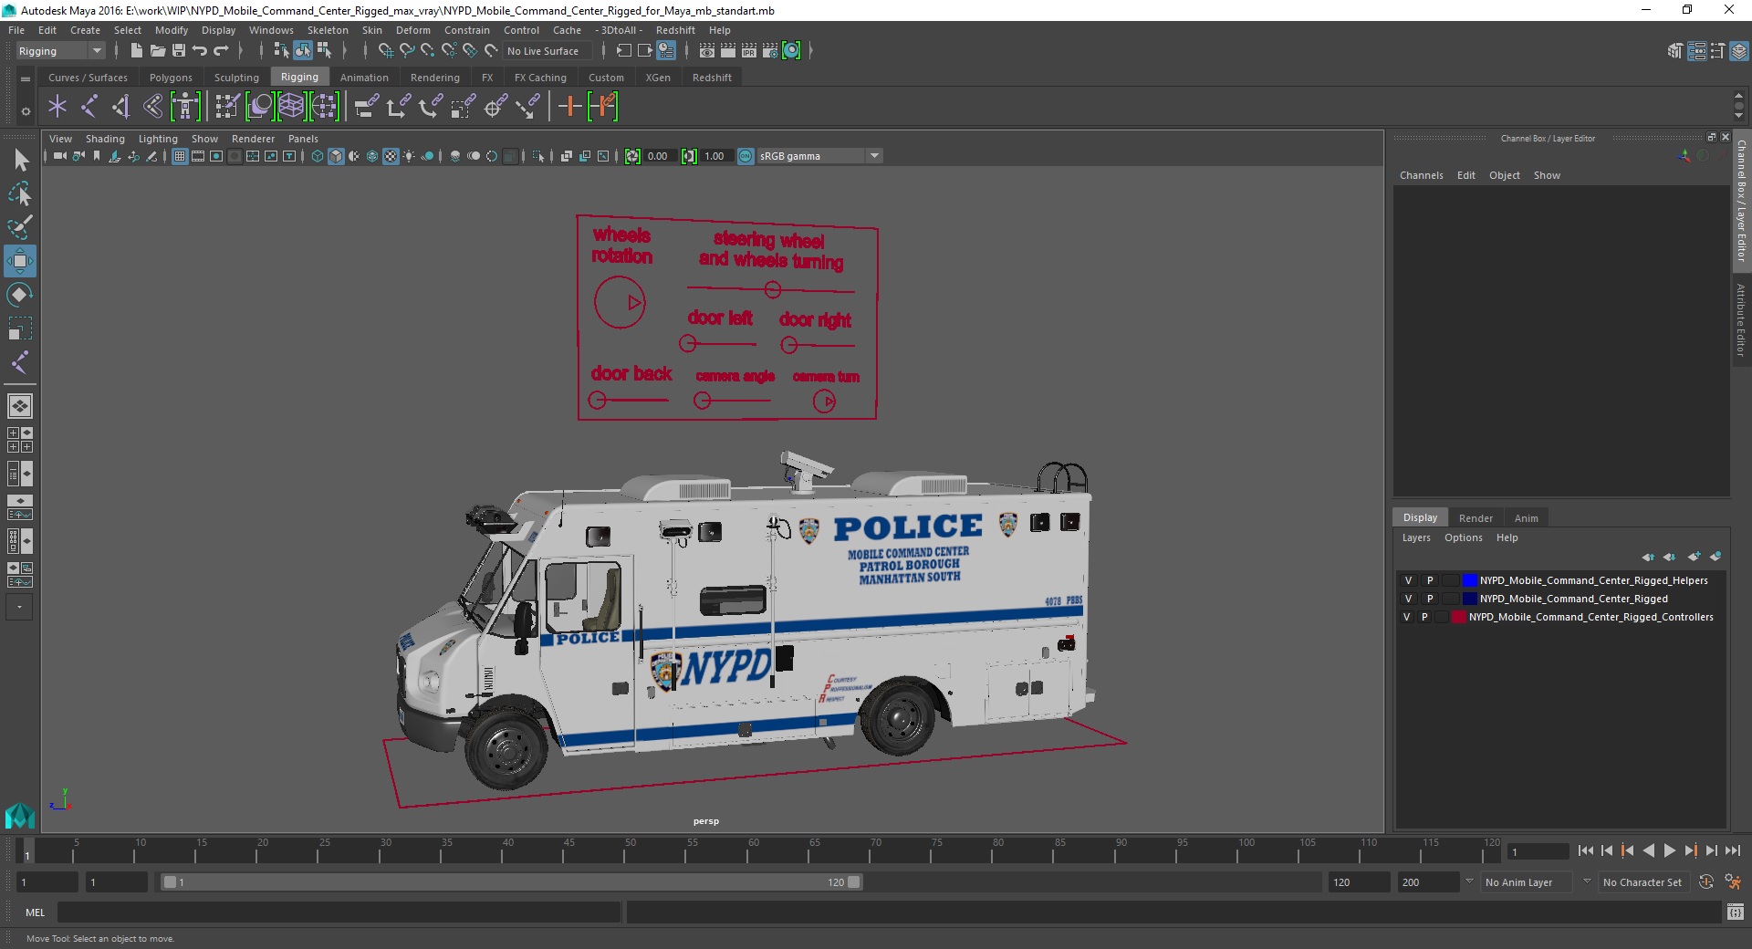The height and width of the screenshot is (949, 1752).
Task: Open the Layers menu in Layer Editor
Action: point(1416,537)
